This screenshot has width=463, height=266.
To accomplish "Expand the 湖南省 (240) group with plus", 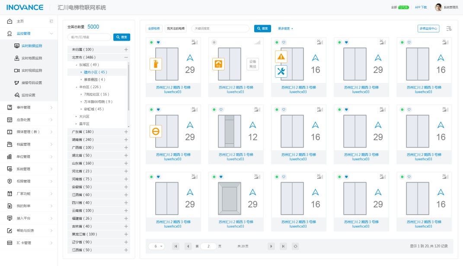I will (126, 140).
